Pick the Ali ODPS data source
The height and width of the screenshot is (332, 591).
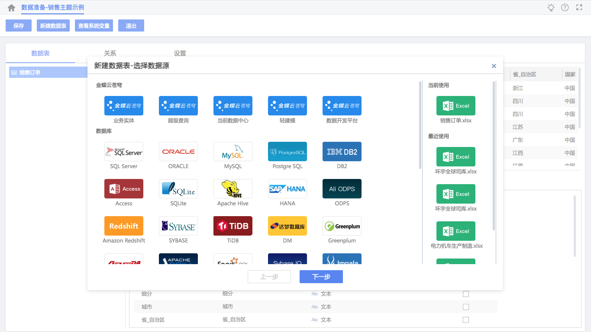tap(342, 189)
